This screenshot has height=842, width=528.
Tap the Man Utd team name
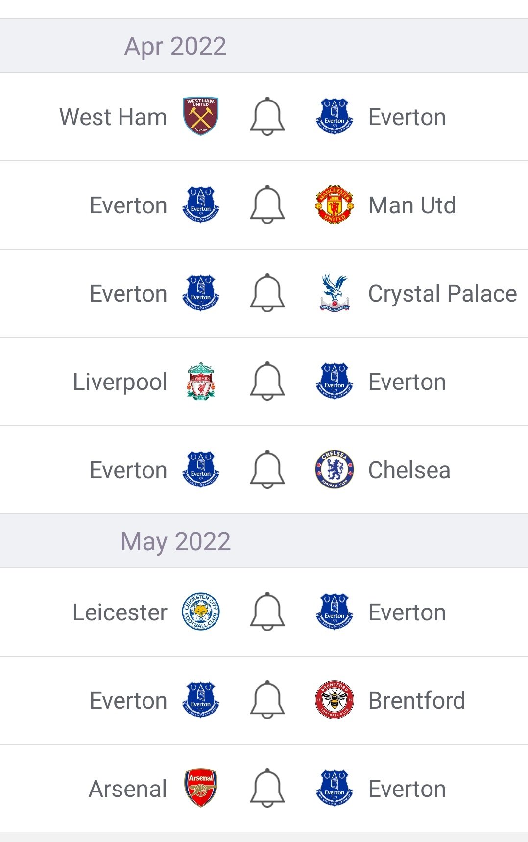tap(412, 205)
